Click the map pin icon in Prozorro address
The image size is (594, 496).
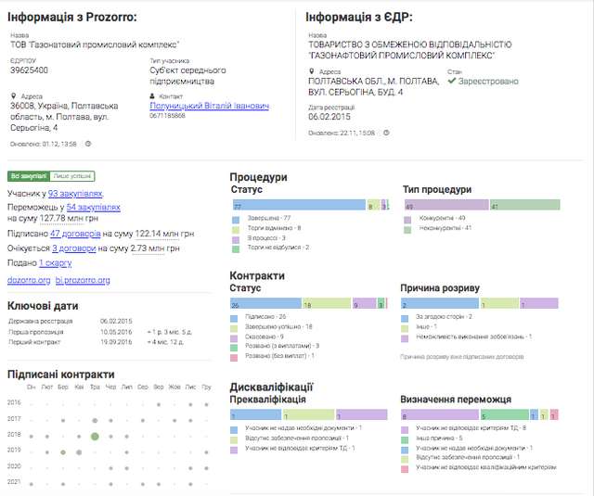13,95
